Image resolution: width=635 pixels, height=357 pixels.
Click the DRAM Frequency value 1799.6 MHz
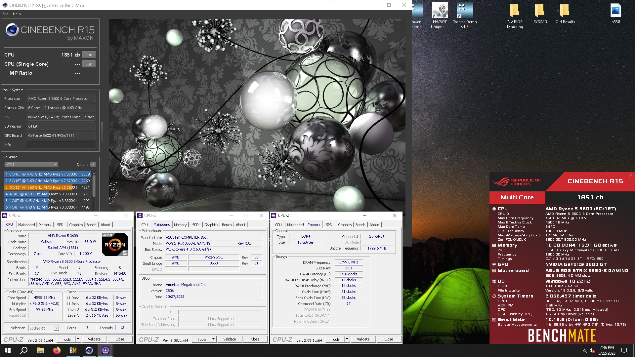click(x=349, y=262)
